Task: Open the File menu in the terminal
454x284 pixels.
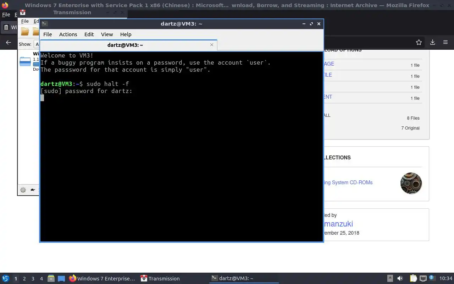Action: [48, 34]
